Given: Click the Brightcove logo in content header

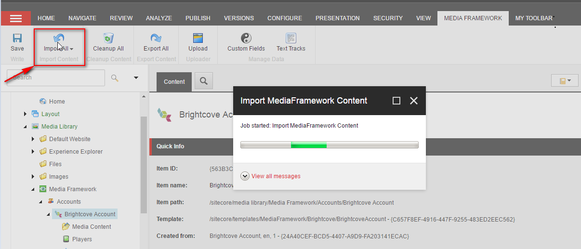Looking at the screenshot, I should coord(164,115).
